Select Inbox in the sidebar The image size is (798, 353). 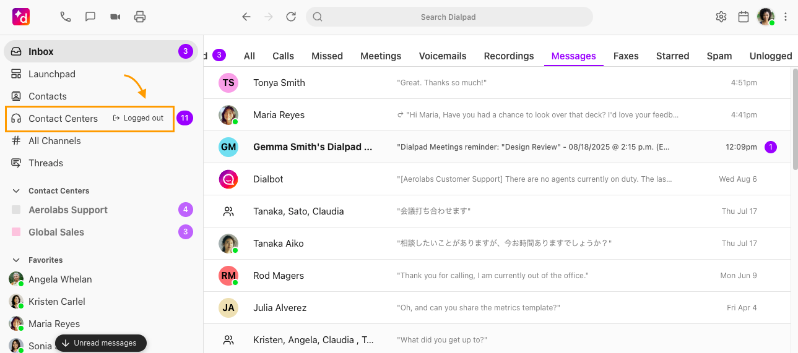(100, 51)
